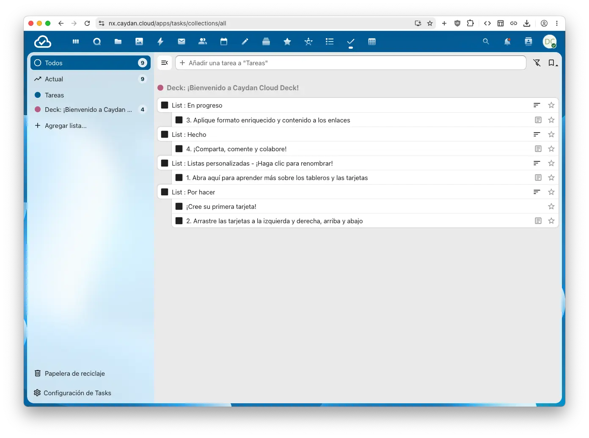Viewport: 589px width, 438px height.
Task: Open the Talk app
Action: point(97,42)
